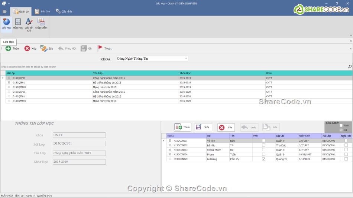353x198 pixels.
Task: Toggle Nghỉ Học checkbox for N19DCCN229
Action: point(346,159)
